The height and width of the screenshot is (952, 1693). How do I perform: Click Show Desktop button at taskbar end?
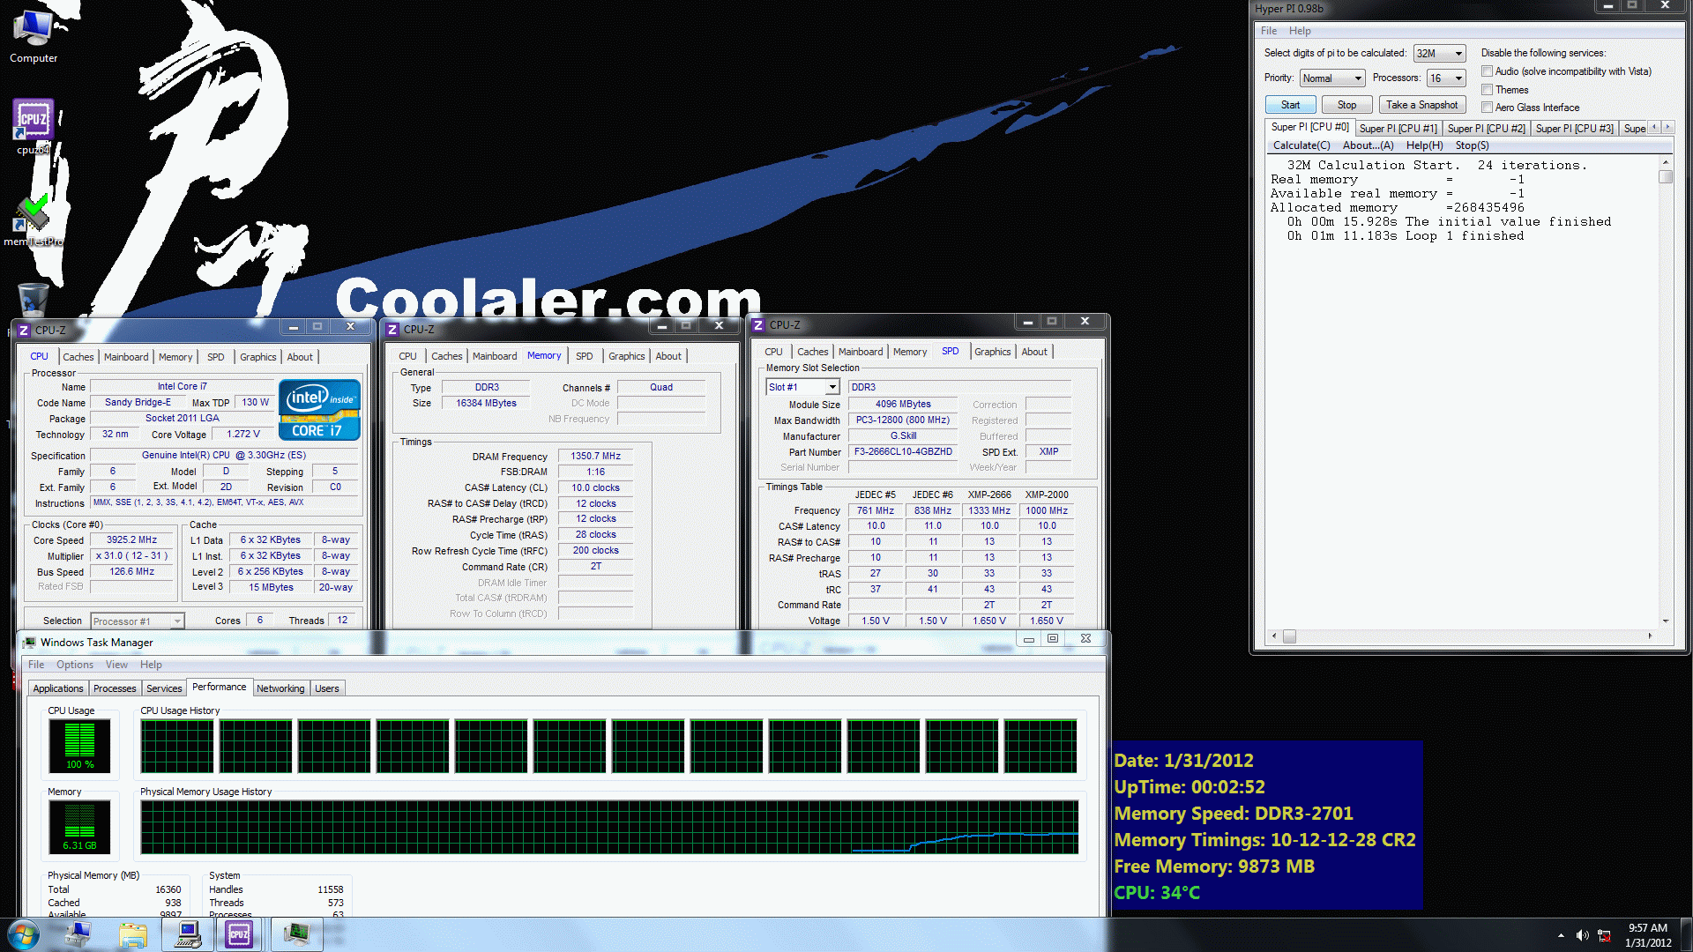click(1686, 934)
